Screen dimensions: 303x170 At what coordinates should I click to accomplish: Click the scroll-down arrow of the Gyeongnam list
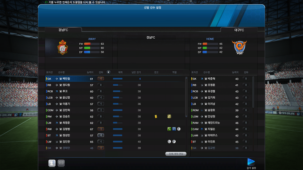click(x=186, y=116)
